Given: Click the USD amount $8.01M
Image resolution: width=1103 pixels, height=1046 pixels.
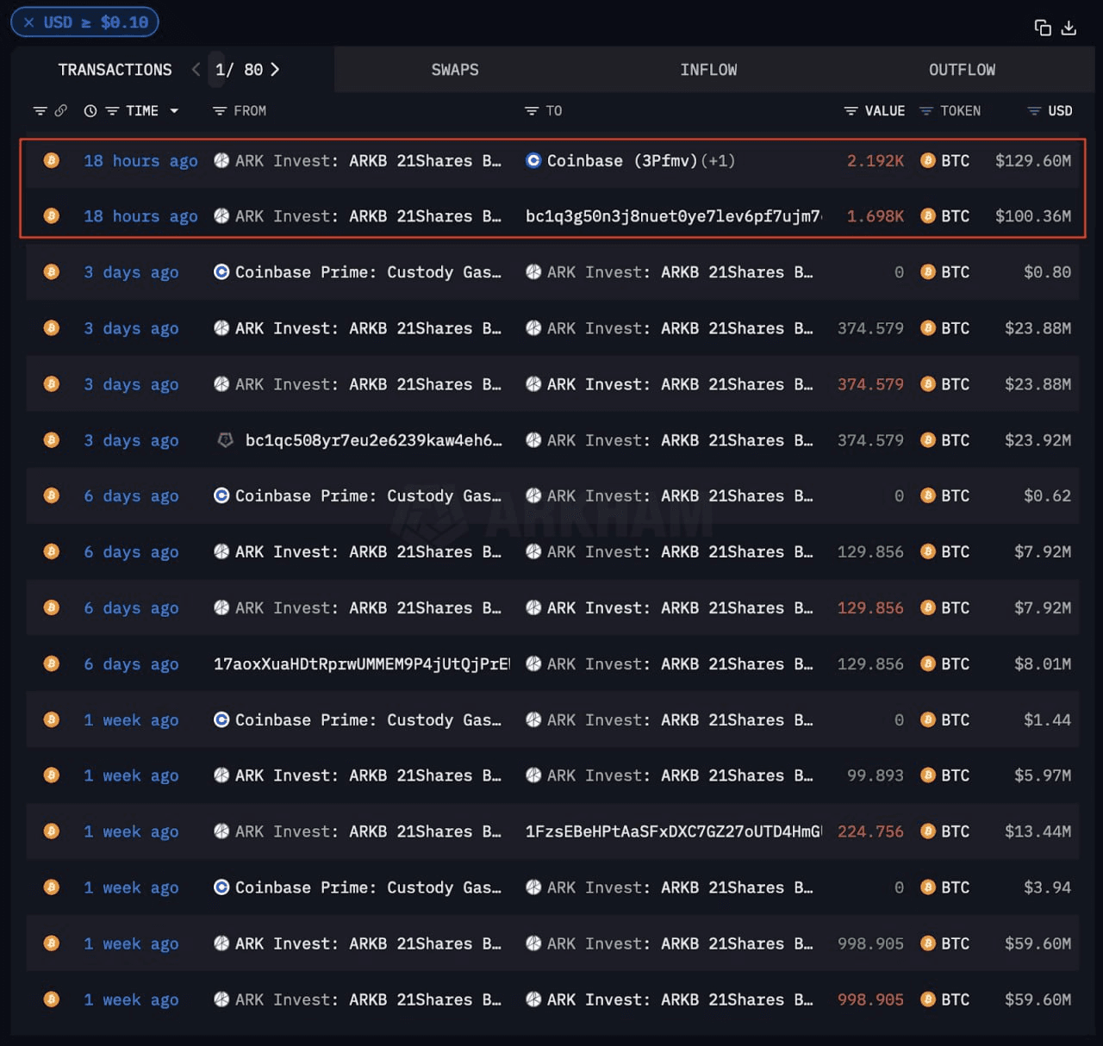Looking at the screenshot, I should tap(1043, 664).
